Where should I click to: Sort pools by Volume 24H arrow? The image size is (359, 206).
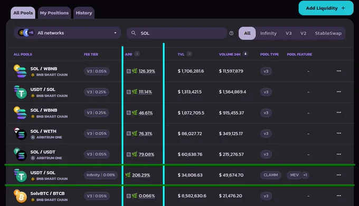(245, 54)
